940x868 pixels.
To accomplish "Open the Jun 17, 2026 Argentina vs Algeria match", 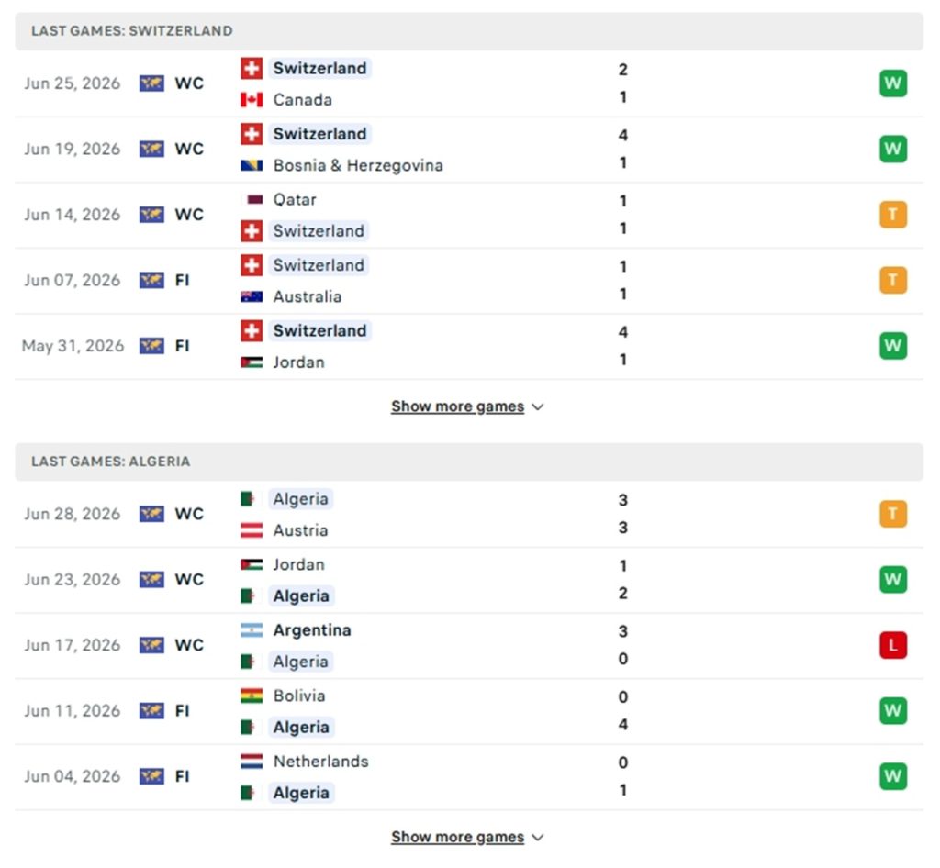I will click(469, 646).
